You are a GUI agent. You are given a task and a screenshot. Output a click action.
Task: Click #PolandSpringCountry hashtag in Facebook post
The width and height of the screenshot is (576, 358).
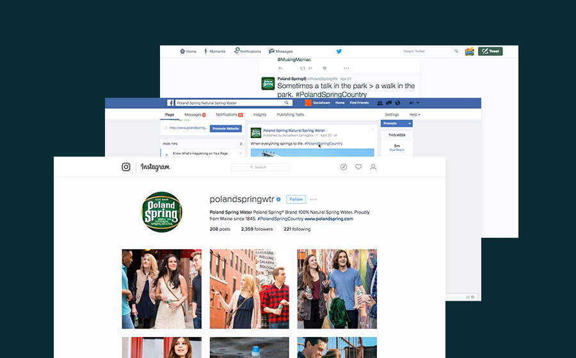[323, 143]
